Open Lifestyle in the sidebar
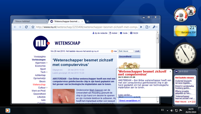 coord(41,97)
